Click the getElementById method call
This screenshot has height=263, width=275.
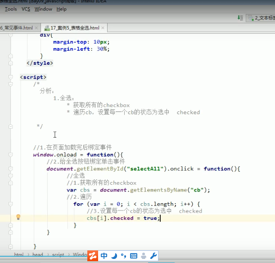pos(100,169)
